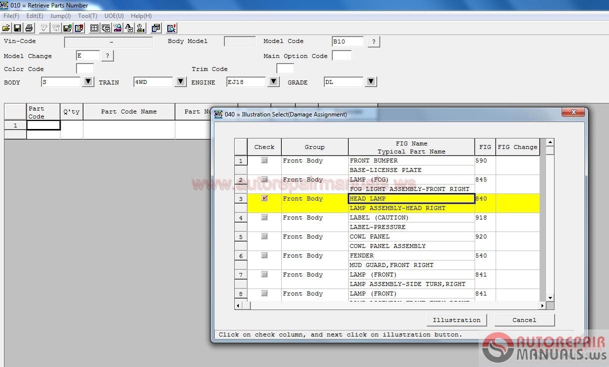Click the wrench and hand toolbar icon

coord(140,28)
